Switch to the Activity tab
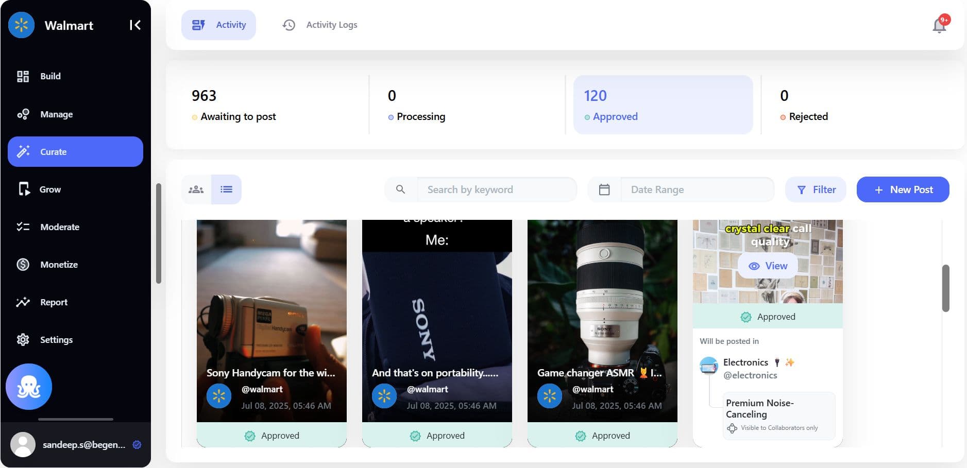The image size is (967, 468). point(218,25)
